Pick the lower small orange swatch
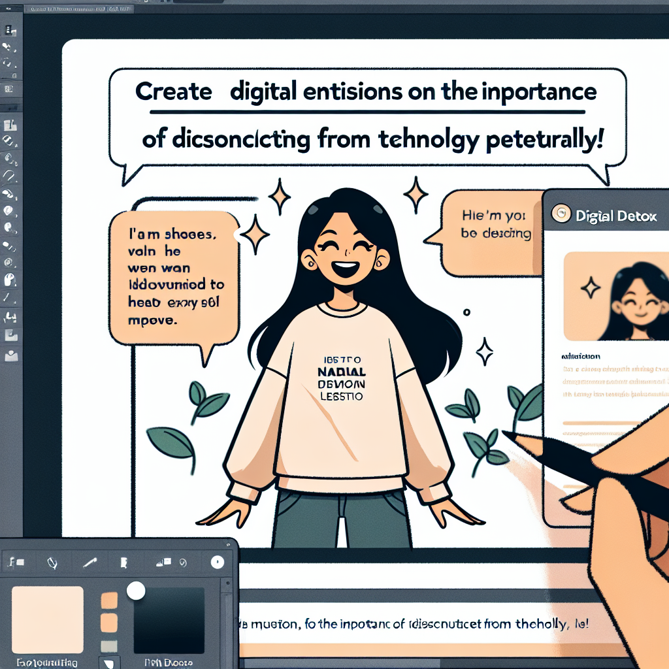 click(109, 623)
